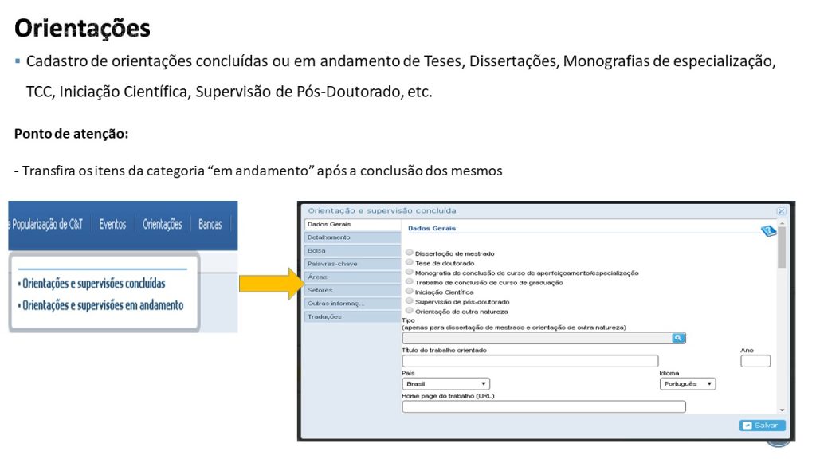Screen dimensions: 816x459
Task: Go to the Palavras-chave tab
Action: pos(352,264)
